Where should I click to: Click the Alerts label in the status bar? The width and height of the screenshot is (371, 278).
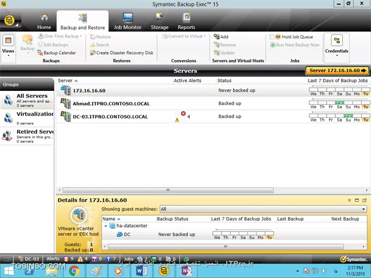tap(53, 259)
